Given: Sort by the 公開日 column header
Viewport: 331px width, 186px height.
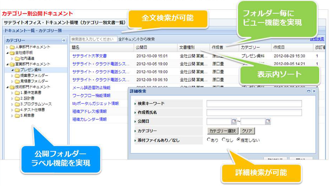Looking at the screenshot, I should [142, 48].
